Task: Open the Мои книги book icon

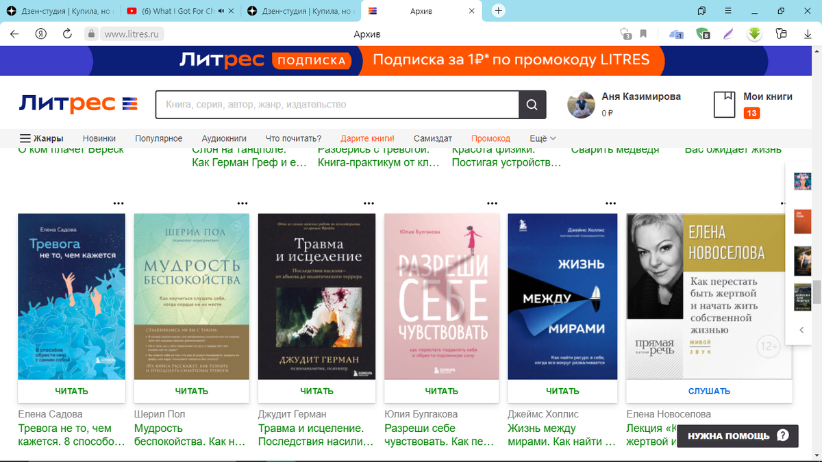Action: point(724,105)
